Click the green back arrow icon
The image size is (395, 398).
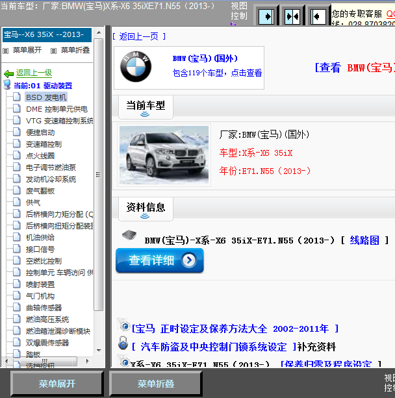[x=9, y=73]
